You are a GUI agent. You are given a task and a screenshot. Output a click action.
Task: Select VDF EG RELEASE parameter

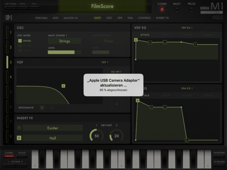(209, 35)
